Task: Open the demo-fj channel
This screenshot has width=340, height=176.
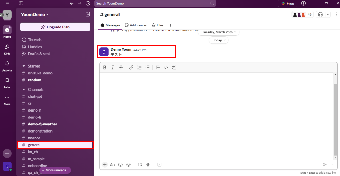Action: 55,117
